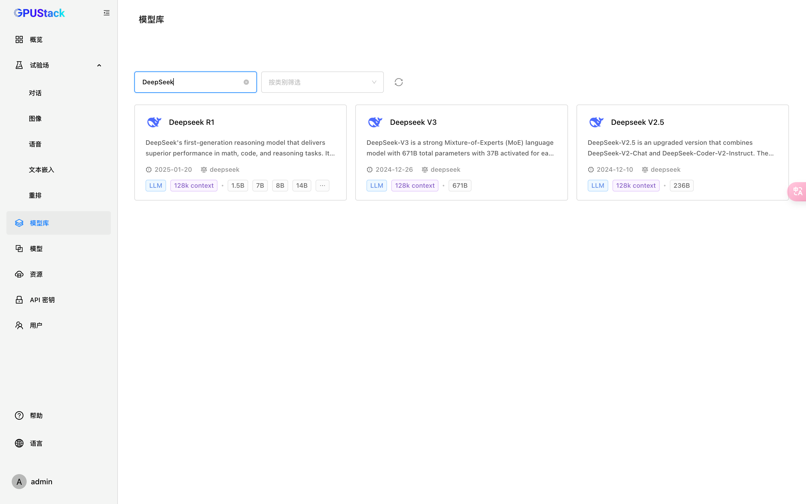Click deepseek license label on Deepseek V2.5
Screen dimensions: 806x504
click(x=666, y=170)
